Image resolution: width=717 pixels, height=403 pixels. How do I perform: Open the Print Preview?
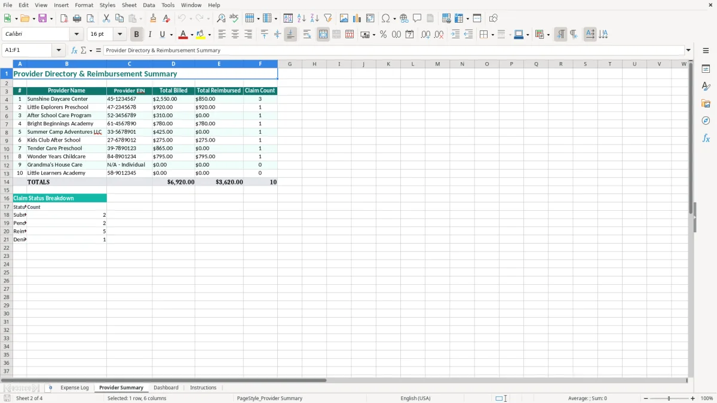(x=90, y=19)
